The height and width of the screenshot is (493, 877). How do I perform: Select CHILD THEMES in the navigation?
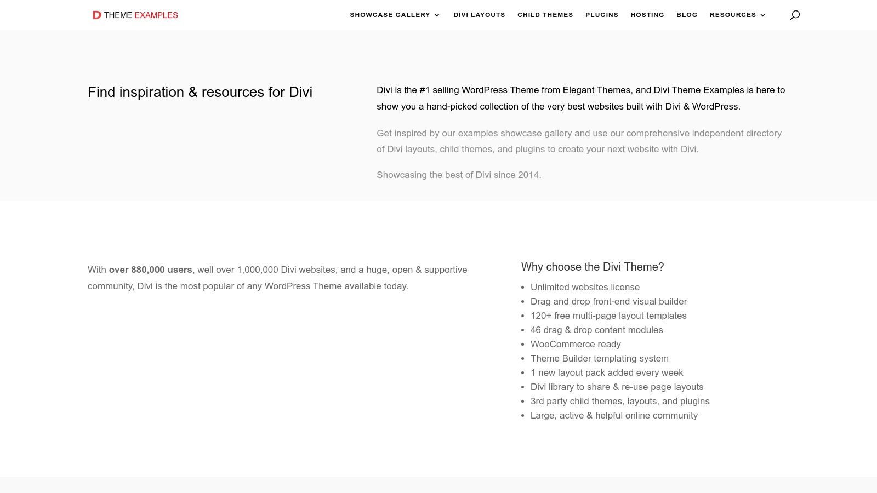click(545, 15)
